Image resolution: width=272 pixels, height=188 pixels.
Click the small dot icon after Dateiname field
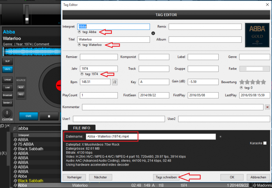(221, 137)
